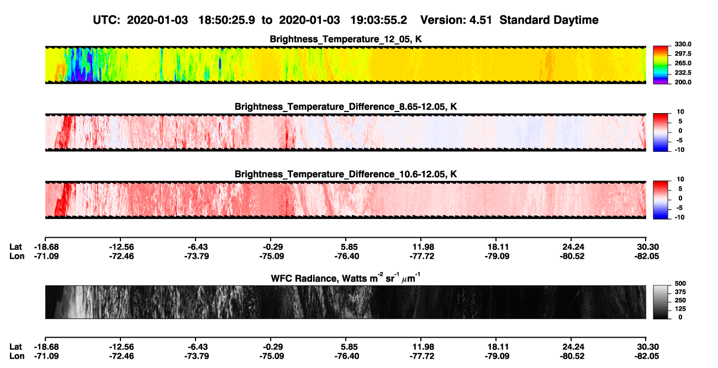This screenshot has height=368, width=718.
Task: Click the Brightness_Temperature_12_05 color bar legend
Action: click(x=661, y=63)
